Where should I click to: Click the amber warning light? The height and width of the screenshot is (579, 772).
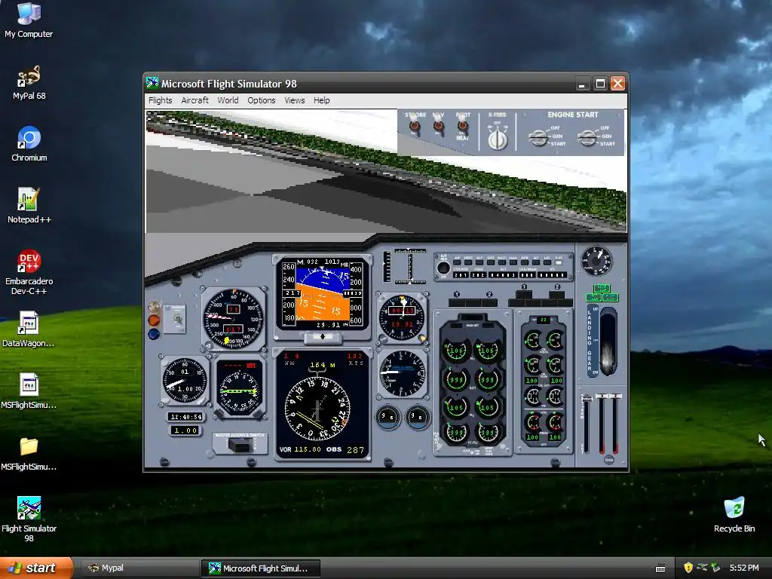tap(154, 320)
